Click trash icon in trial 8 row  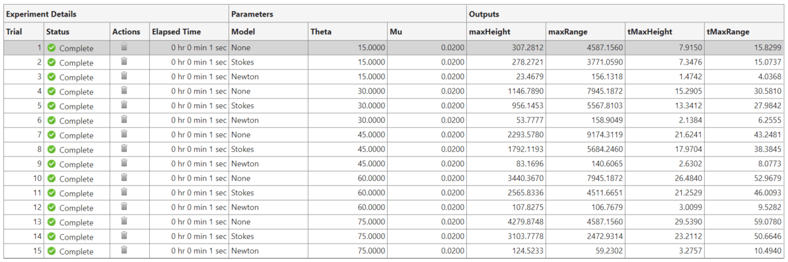pyautogui.click(x=124, y=149)
